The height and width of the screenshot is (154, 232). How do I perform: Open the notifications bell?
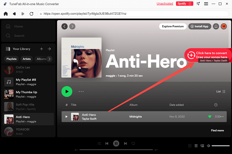[216, 26]
